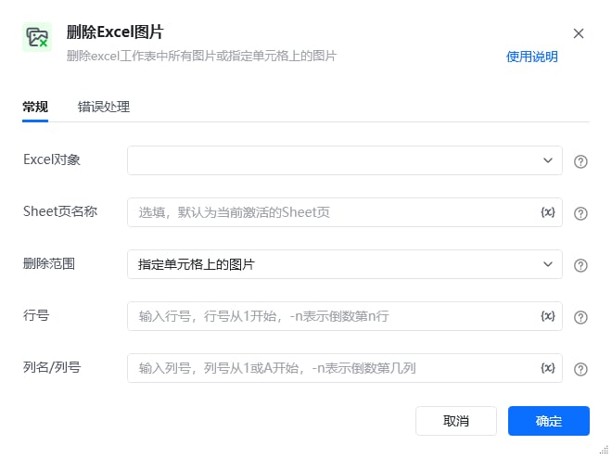Click the dialog resize grip corner

604,451
